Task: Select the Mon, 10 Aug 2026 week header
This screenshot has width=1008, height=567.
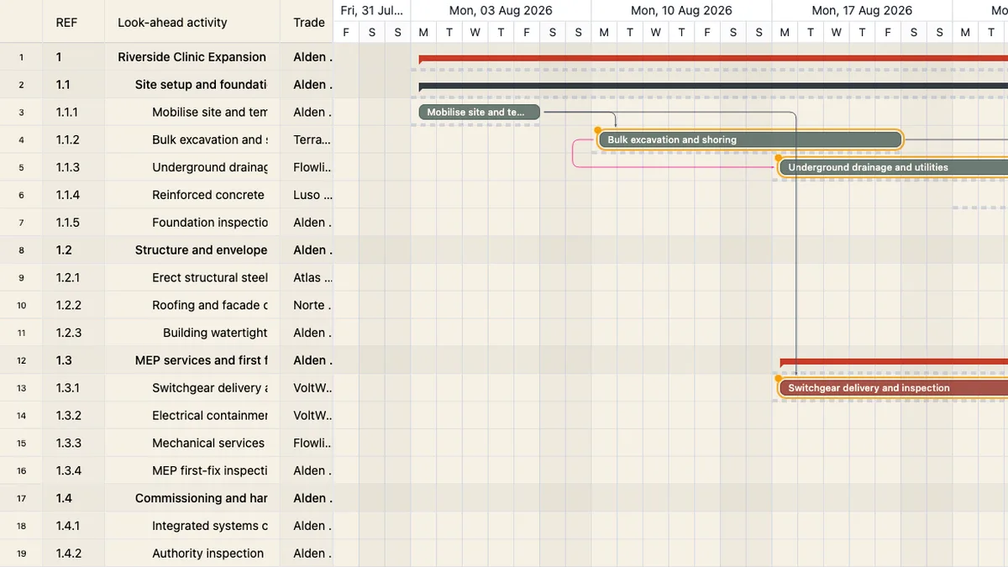Action: click(681, 11)
